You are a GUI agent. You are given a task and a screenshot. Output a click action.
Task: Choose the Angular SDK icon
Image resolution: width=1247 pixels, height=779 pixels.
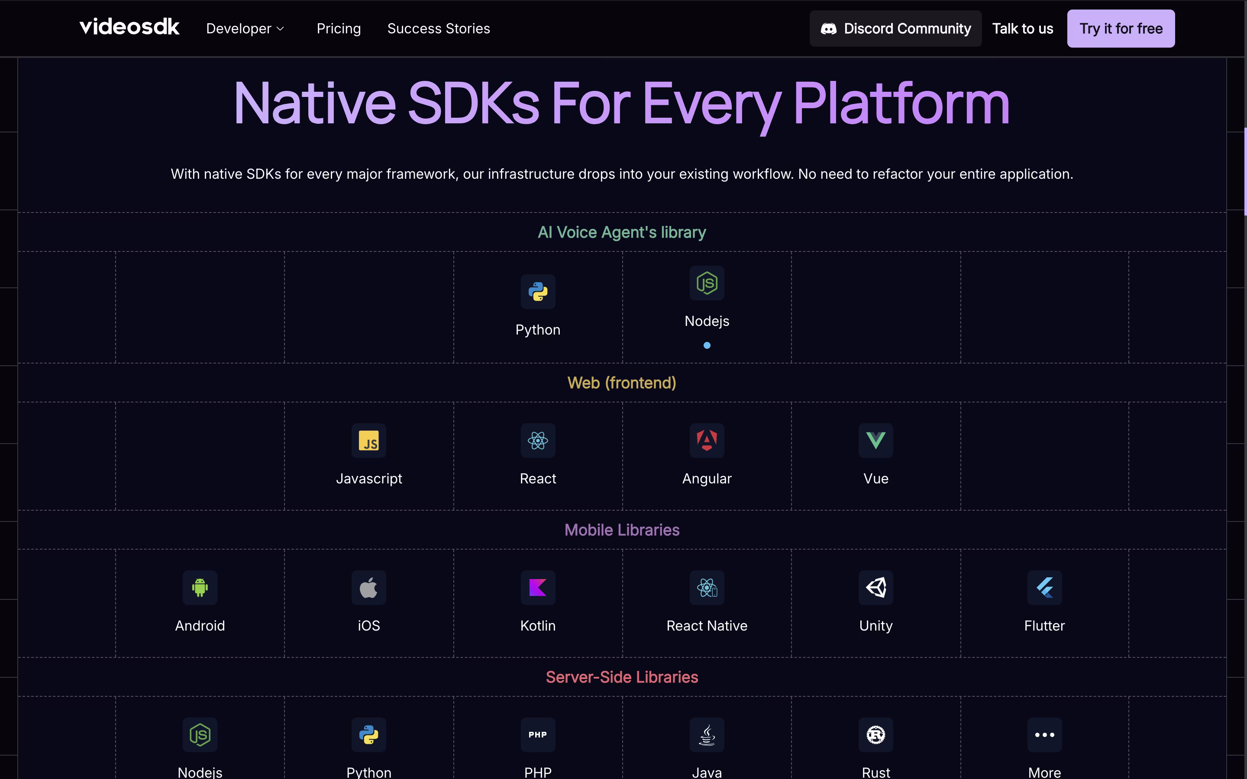(707, 441)
